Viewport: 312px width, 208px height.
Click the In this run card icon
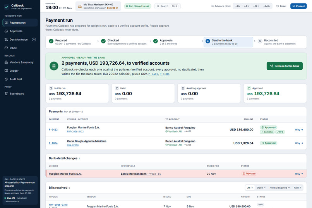pos(51,88)
